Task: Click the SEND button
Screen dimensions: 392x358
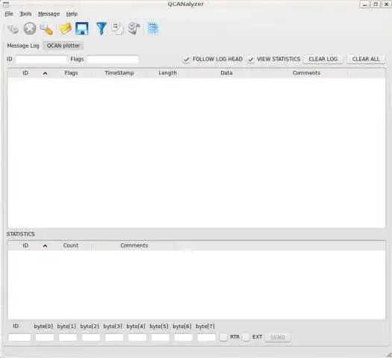Action: tap(278, 337)
